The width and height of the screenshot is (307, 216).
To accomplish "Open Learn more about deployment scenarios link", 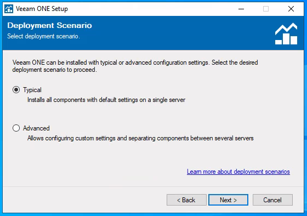I will 238,172.
